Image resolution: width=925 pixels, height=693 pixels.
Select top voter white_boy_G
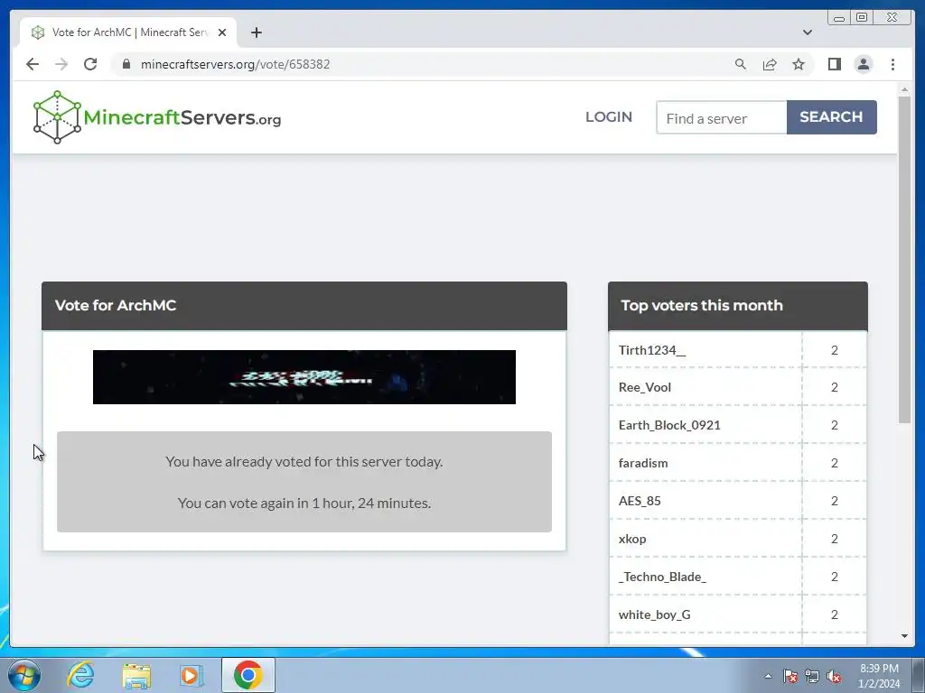pos(654,614)
